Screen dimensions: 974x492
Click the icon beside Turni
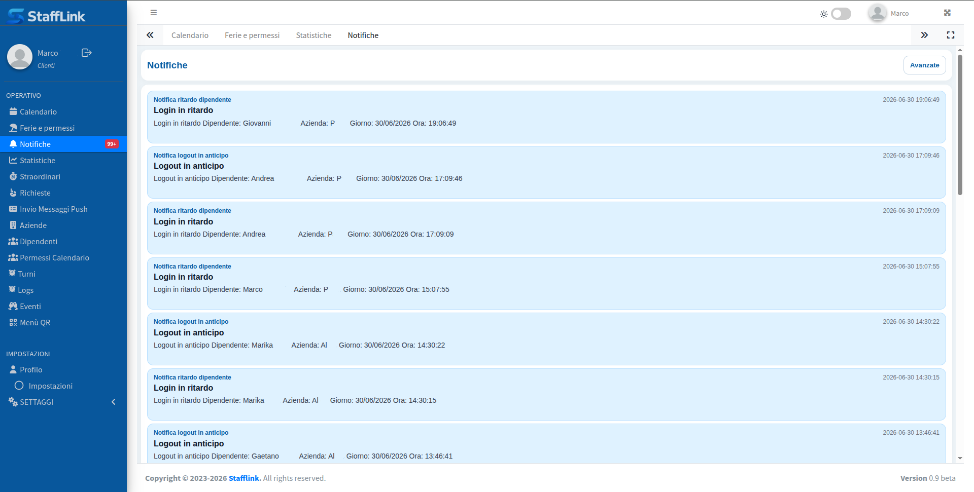click(x=12, y=273)
